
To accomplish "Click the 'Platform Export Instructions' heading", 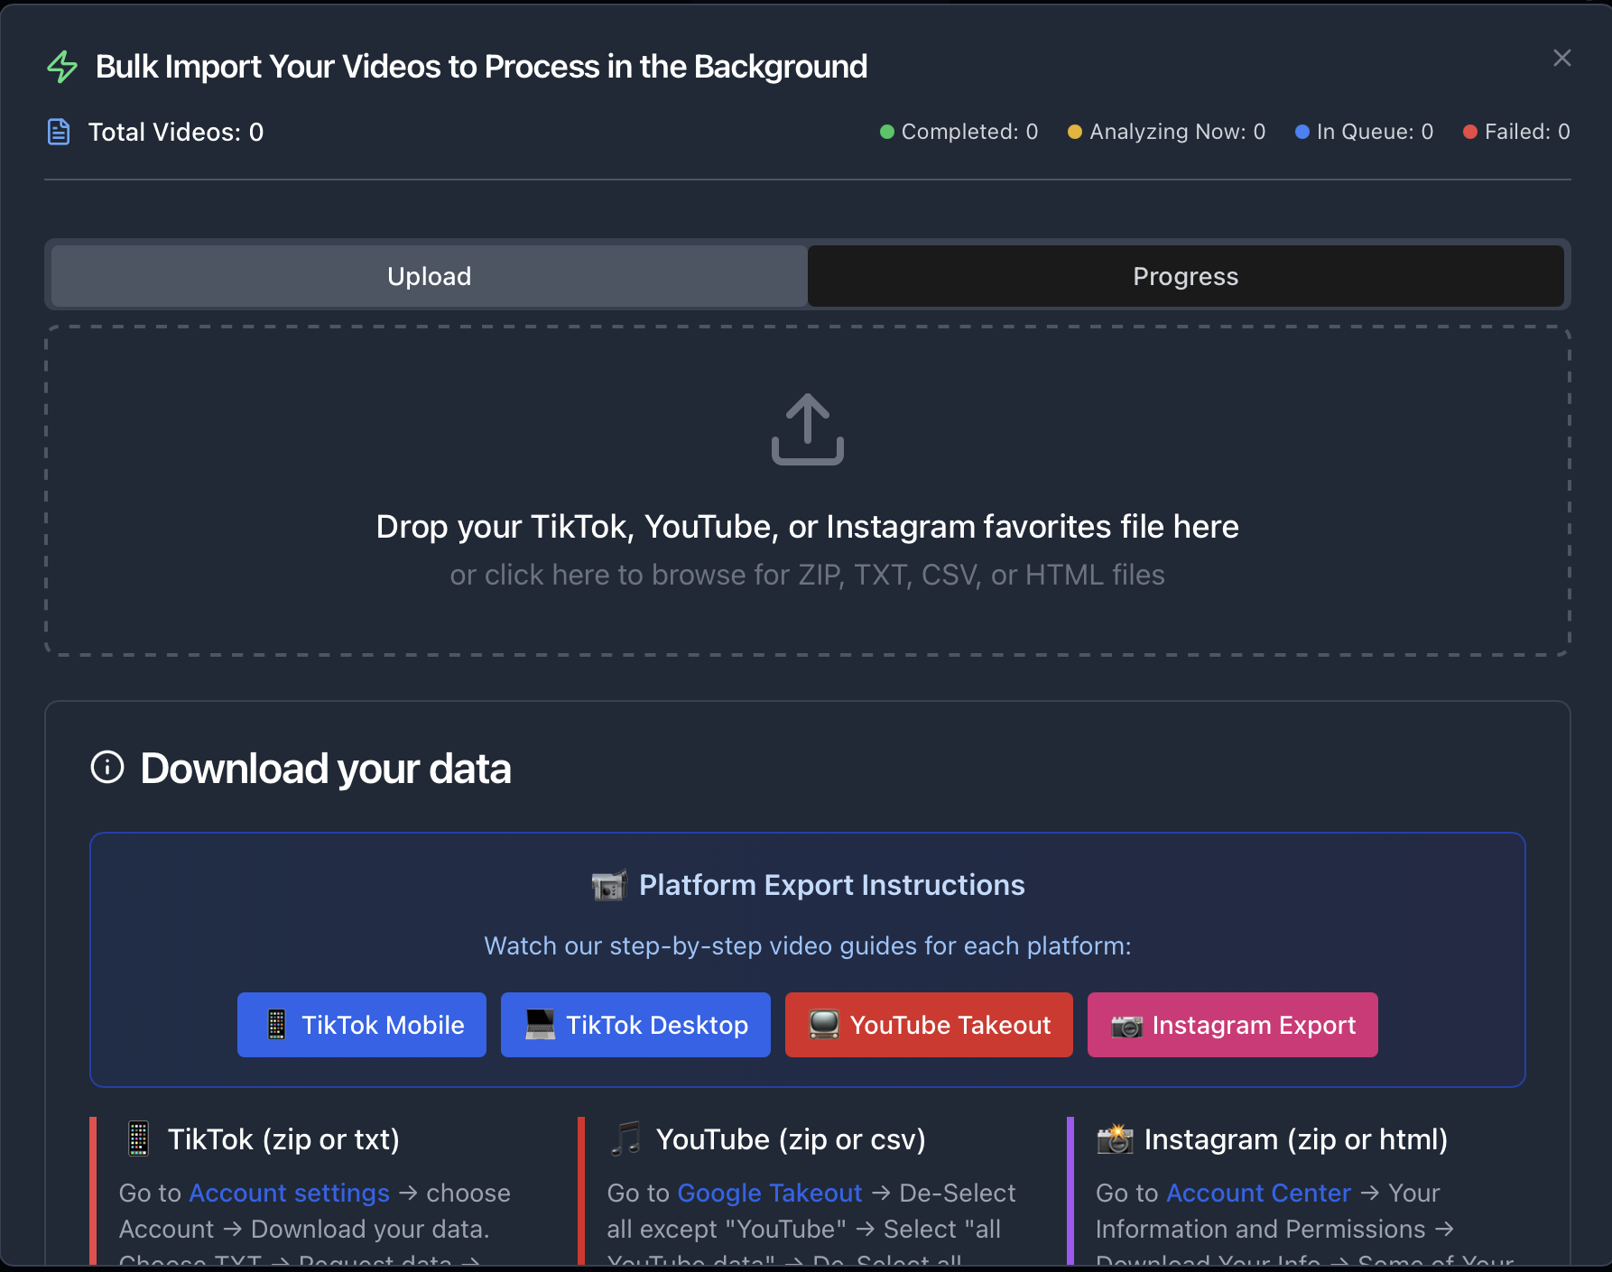I will (832, 885).
